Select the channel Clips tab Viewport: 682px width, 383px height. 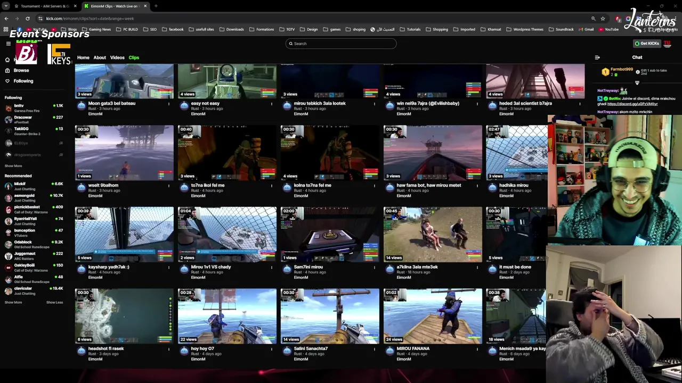[x=134, y=57]
